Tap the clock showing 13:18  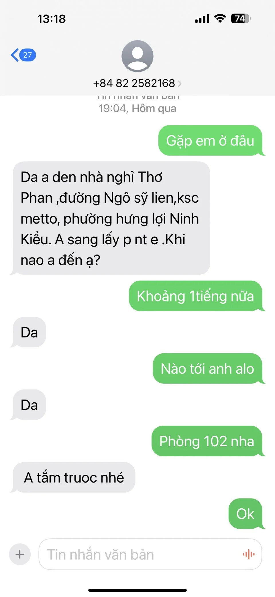point(52,19)
